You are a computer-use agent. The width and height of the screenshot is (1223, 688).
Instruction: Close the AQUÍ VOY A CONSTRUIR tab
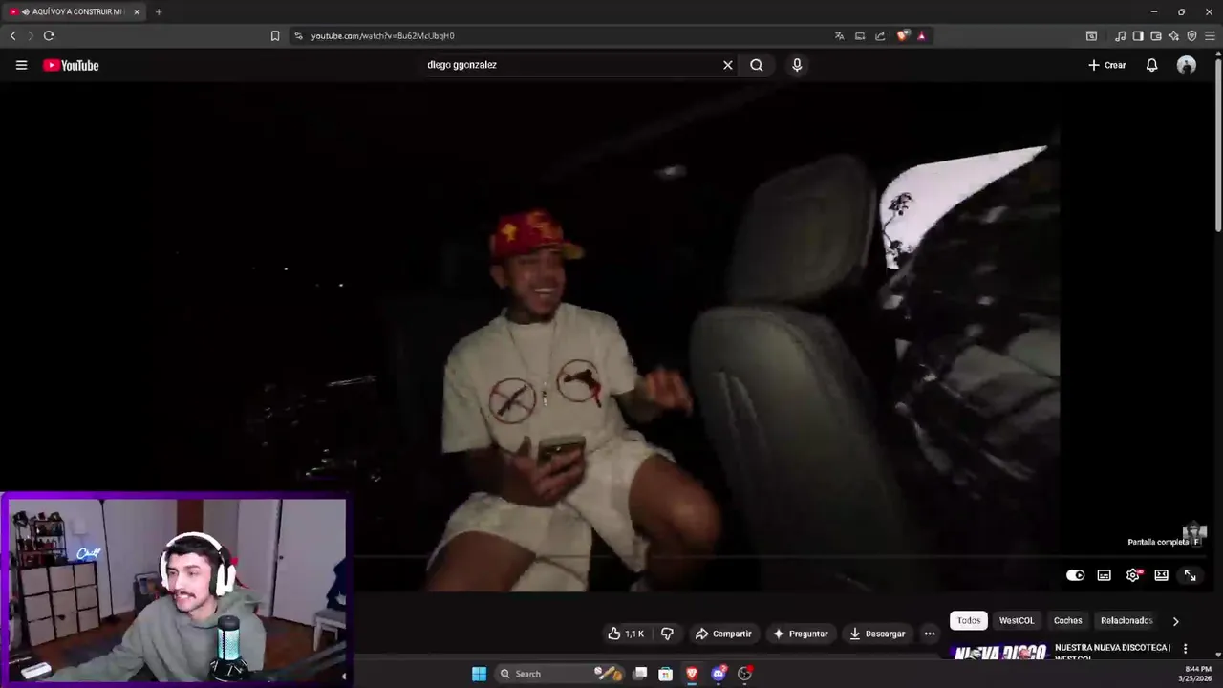click(137, 11)
